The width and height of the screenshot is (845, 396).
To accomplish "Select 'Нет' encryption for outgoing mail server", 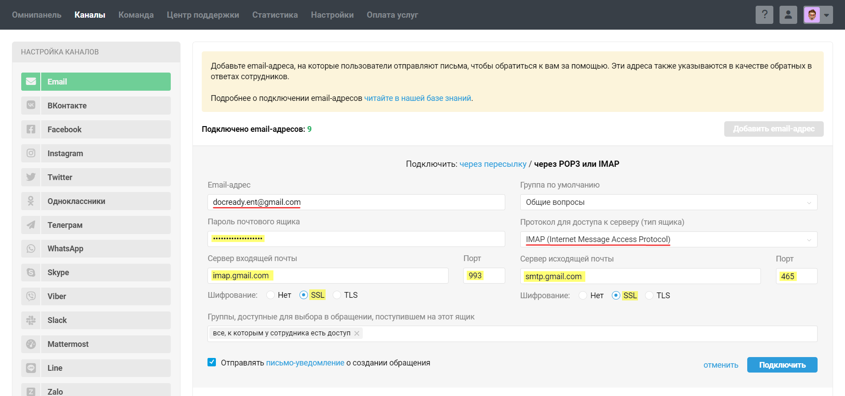I will 583,296.
